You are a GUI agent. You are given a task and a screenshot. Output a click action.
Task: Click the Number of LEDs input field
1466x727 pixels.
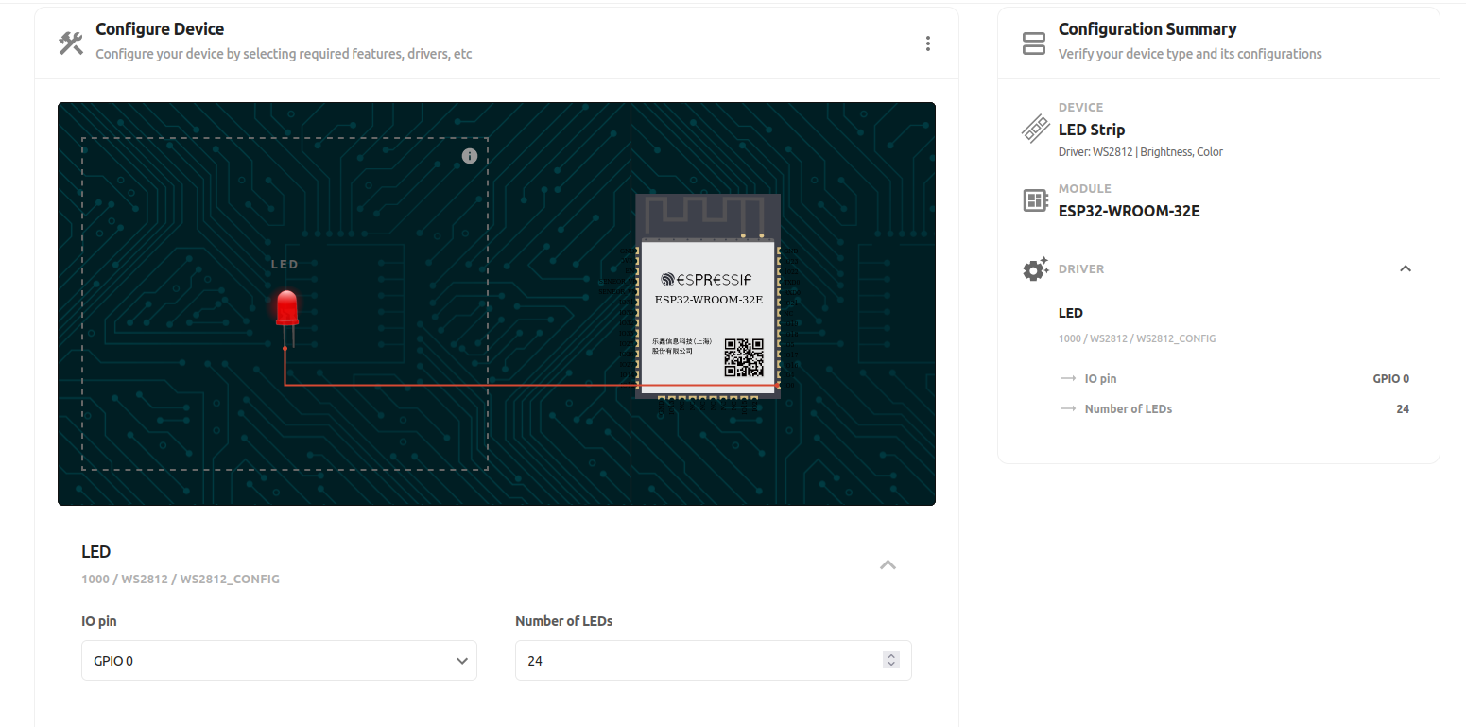click(714, 661)
